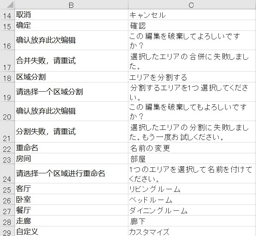Image resolution: width=256 pixels, height=236 pixels.
Task: Click cell containing 自定义
Action: point(71,231)
